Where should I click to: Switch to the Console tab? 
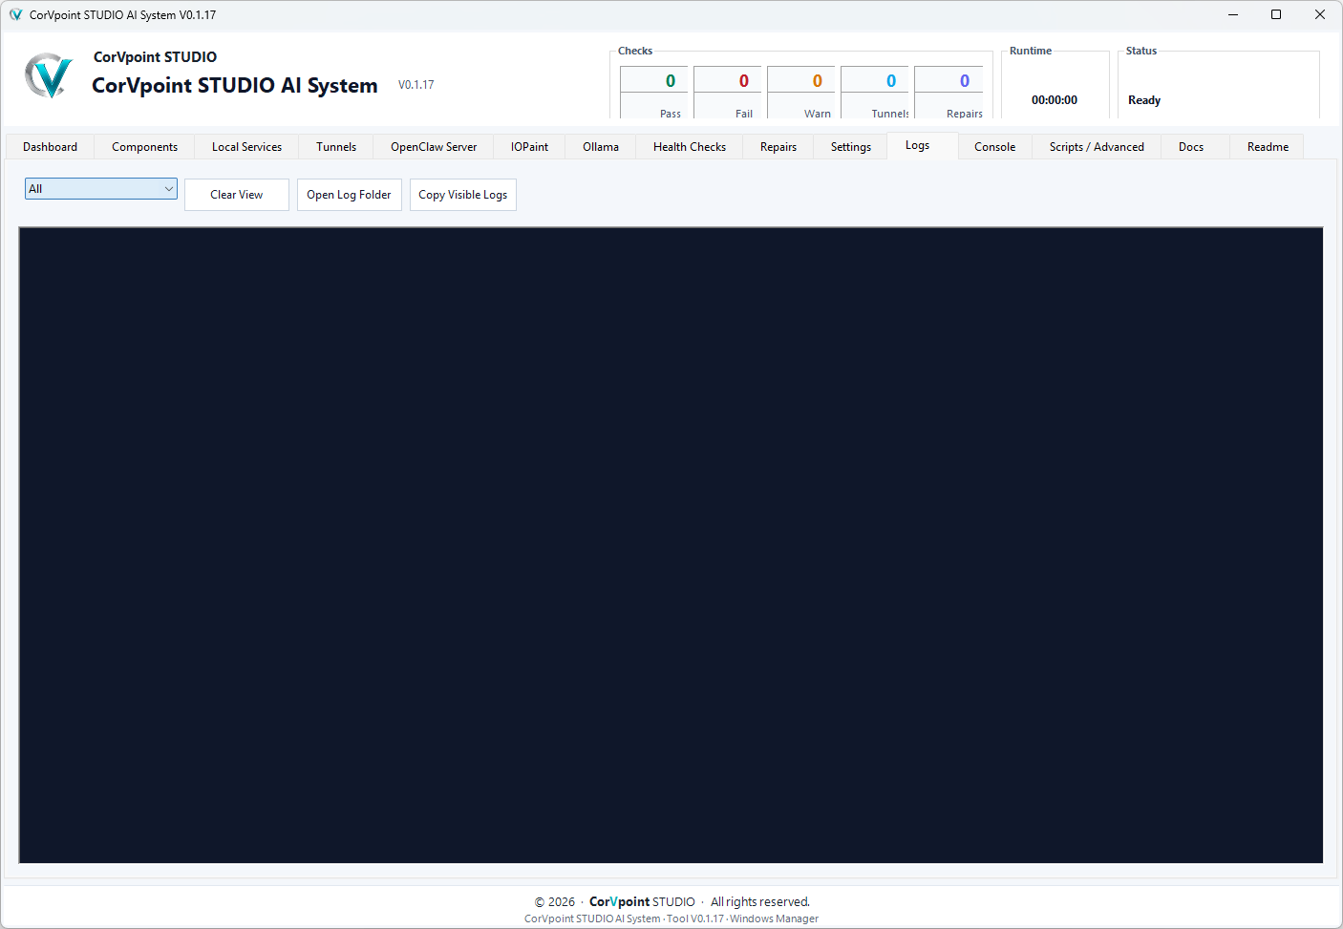pyautogui.click(x=994, y=147)
